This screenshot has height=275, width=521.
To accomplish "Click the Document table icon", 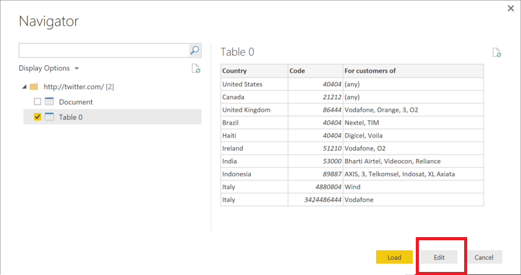I will (x=49, y=102).
